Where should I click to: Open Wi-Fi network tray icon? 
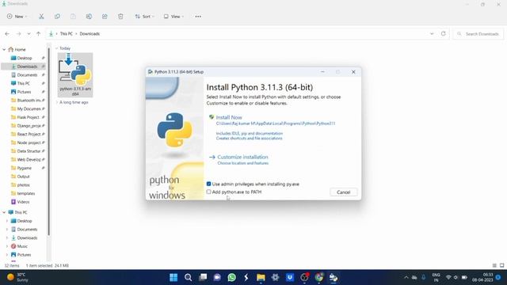[448, 277]
